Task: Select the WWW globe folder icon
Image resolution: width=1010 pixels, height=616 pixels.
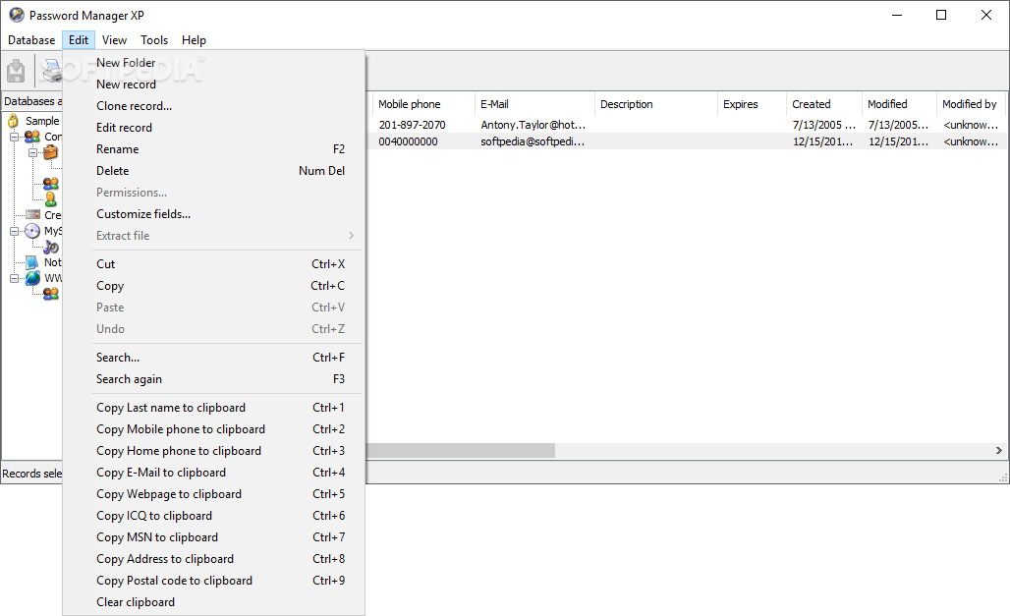Action: pyautogui.click(x=32, y=278)
